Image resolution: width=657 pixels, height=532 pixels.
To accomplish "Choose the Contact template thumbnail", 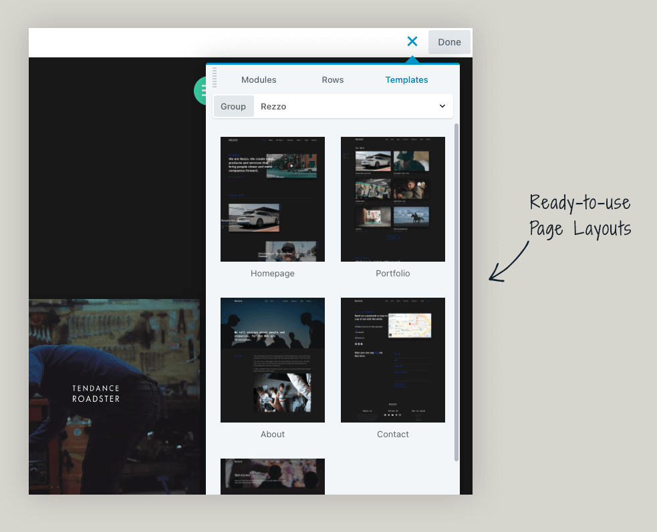I will pos(392,360).
